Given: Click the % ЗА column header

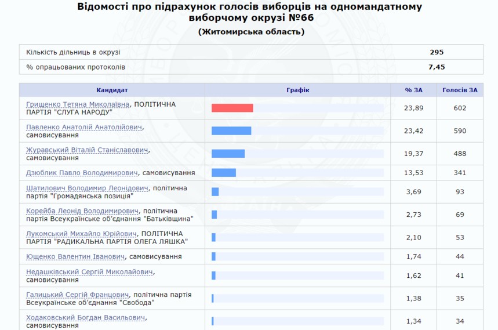Looking at the screenshot, I should pos(414,90).
